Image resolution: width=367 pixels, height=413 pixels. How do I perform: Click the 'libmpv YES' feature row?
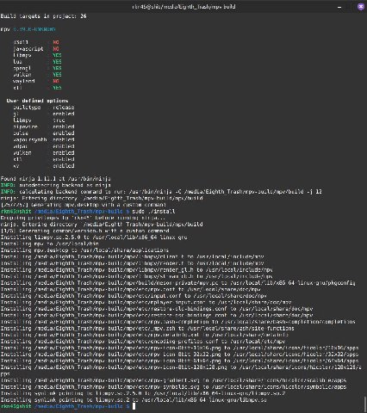37,55
